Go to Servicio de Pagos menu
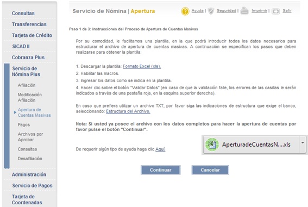Screen dimensions: 308x207 [x=32, y=186]
